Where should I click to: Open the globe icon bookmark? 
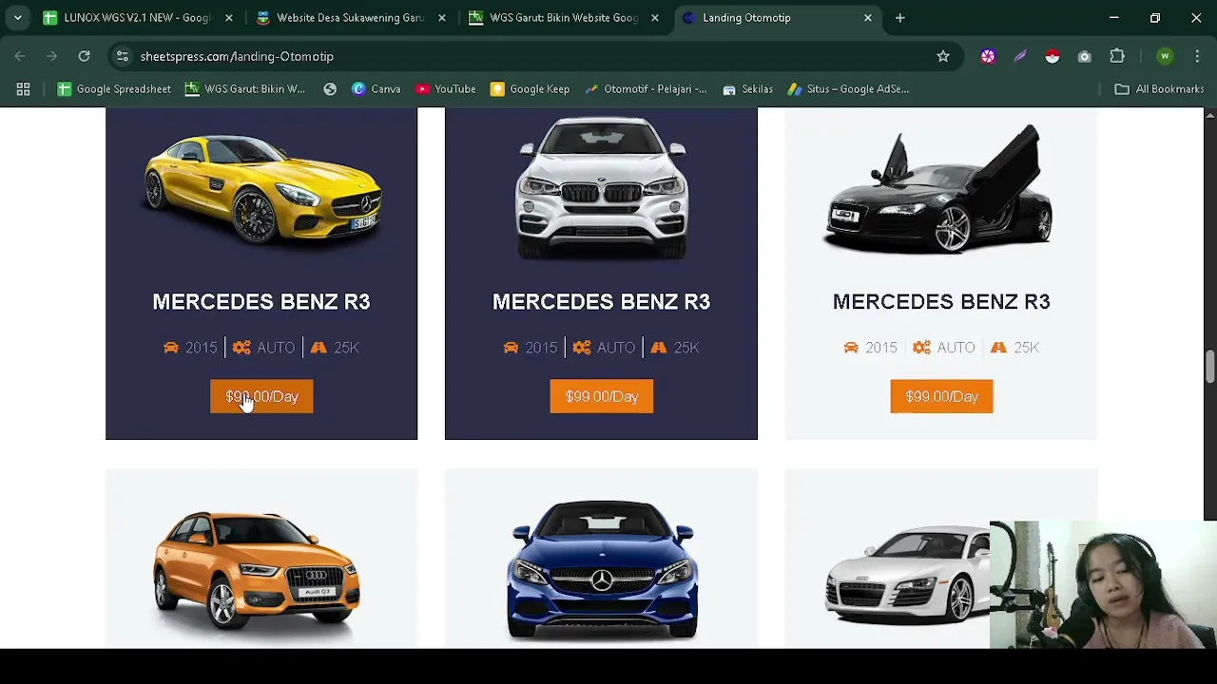330,88
